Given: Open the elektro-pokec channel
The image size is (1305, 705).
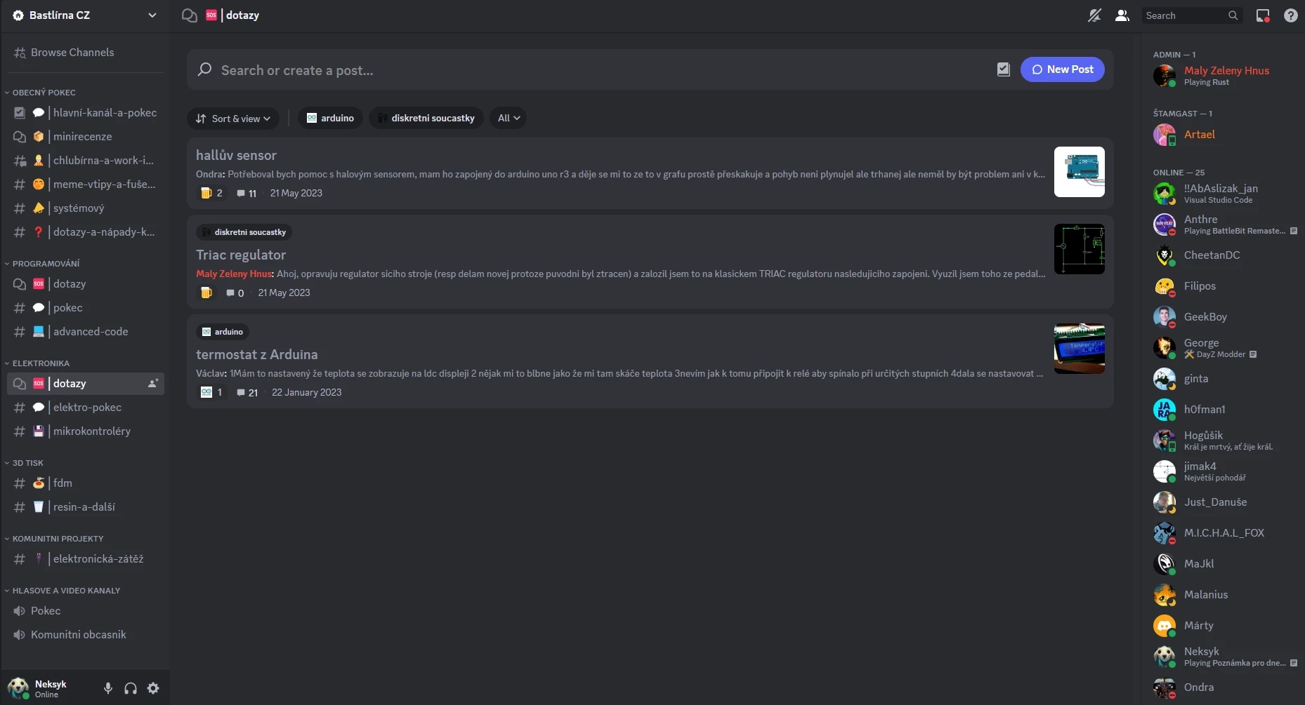Looking at the screenshot, I should point(86,407).
